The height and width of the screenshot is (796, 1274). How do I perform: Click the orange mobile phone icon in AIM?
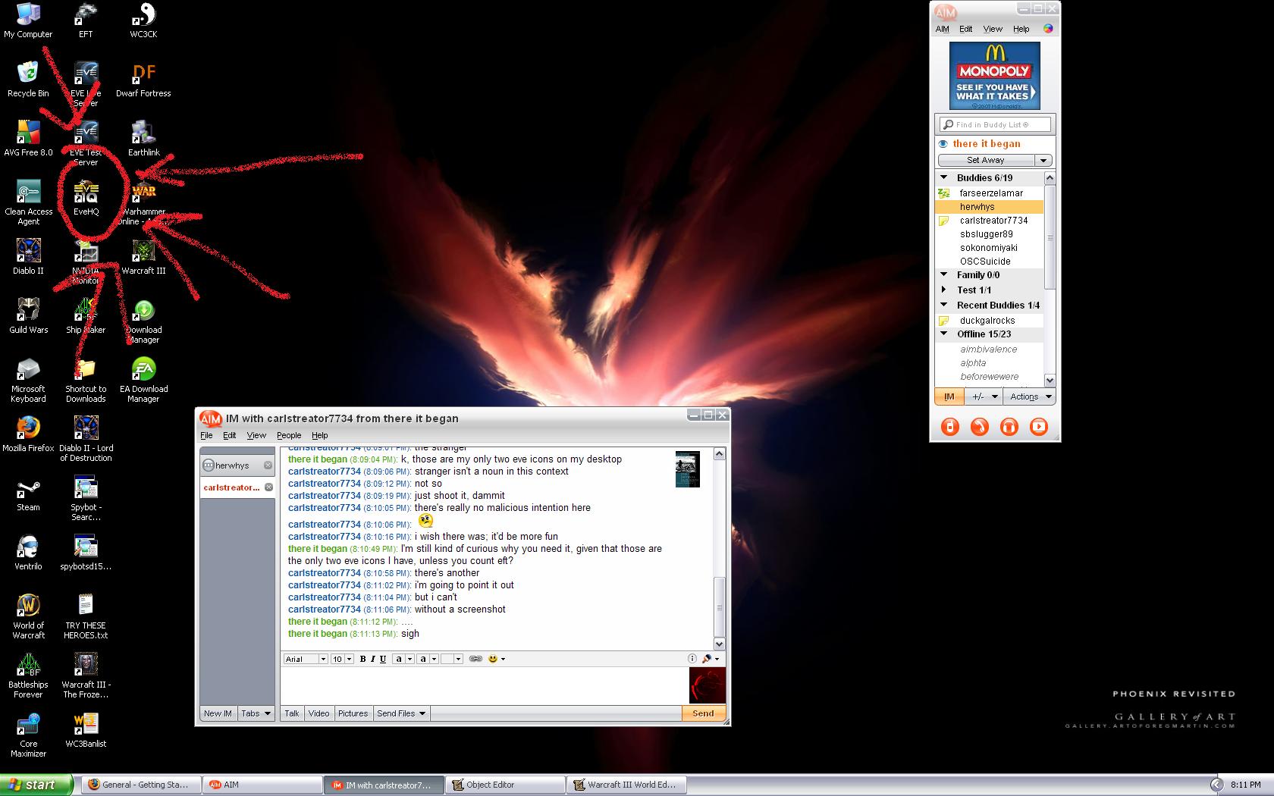949,427
